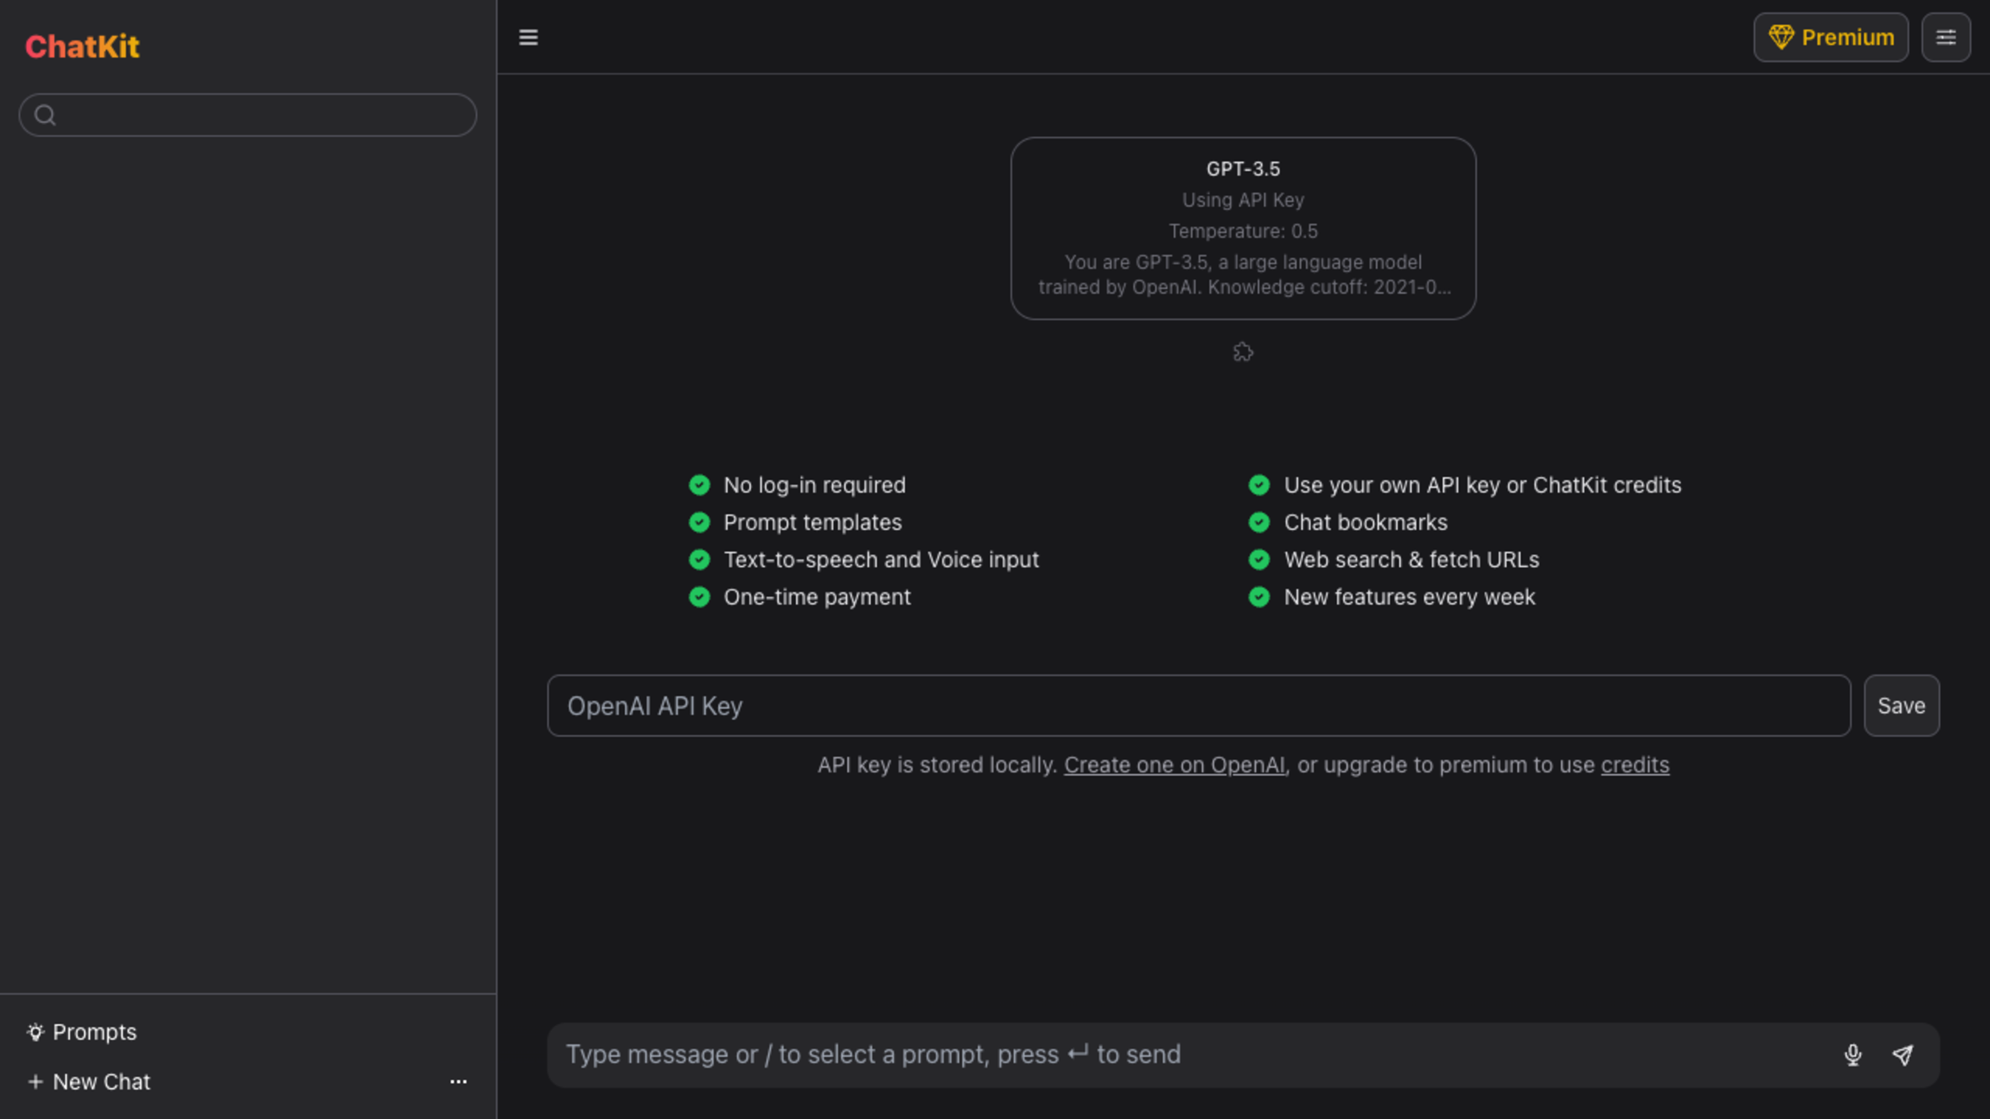This screenshot has height=1119, width=1990.
Task: Click the plus icon beside New Chat
Action: pyautogui.click(x=36, y=1082)
